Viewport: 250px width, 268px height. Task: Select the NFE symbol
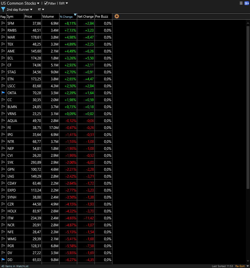click(11, 232)
